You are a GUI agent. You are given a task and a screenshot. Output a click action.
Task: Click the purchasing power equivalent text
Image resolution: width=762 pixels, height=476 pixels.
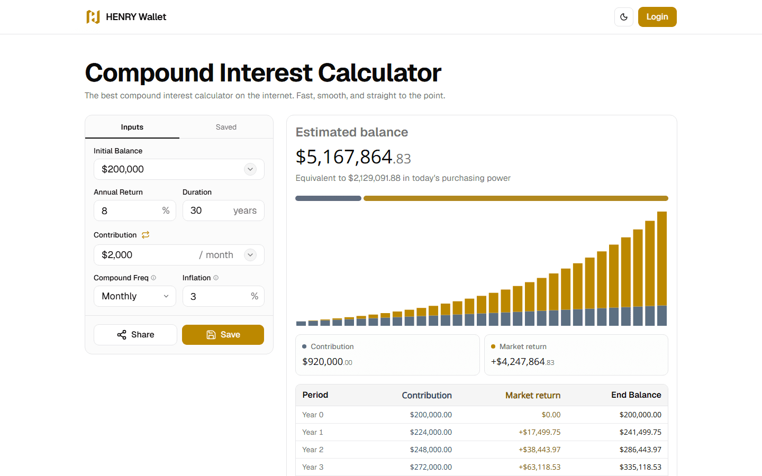click(x=403, y=178)
